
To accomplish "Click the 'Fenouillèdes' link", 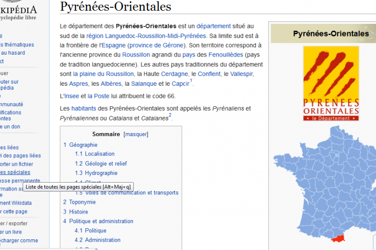I will coord(226,55).
